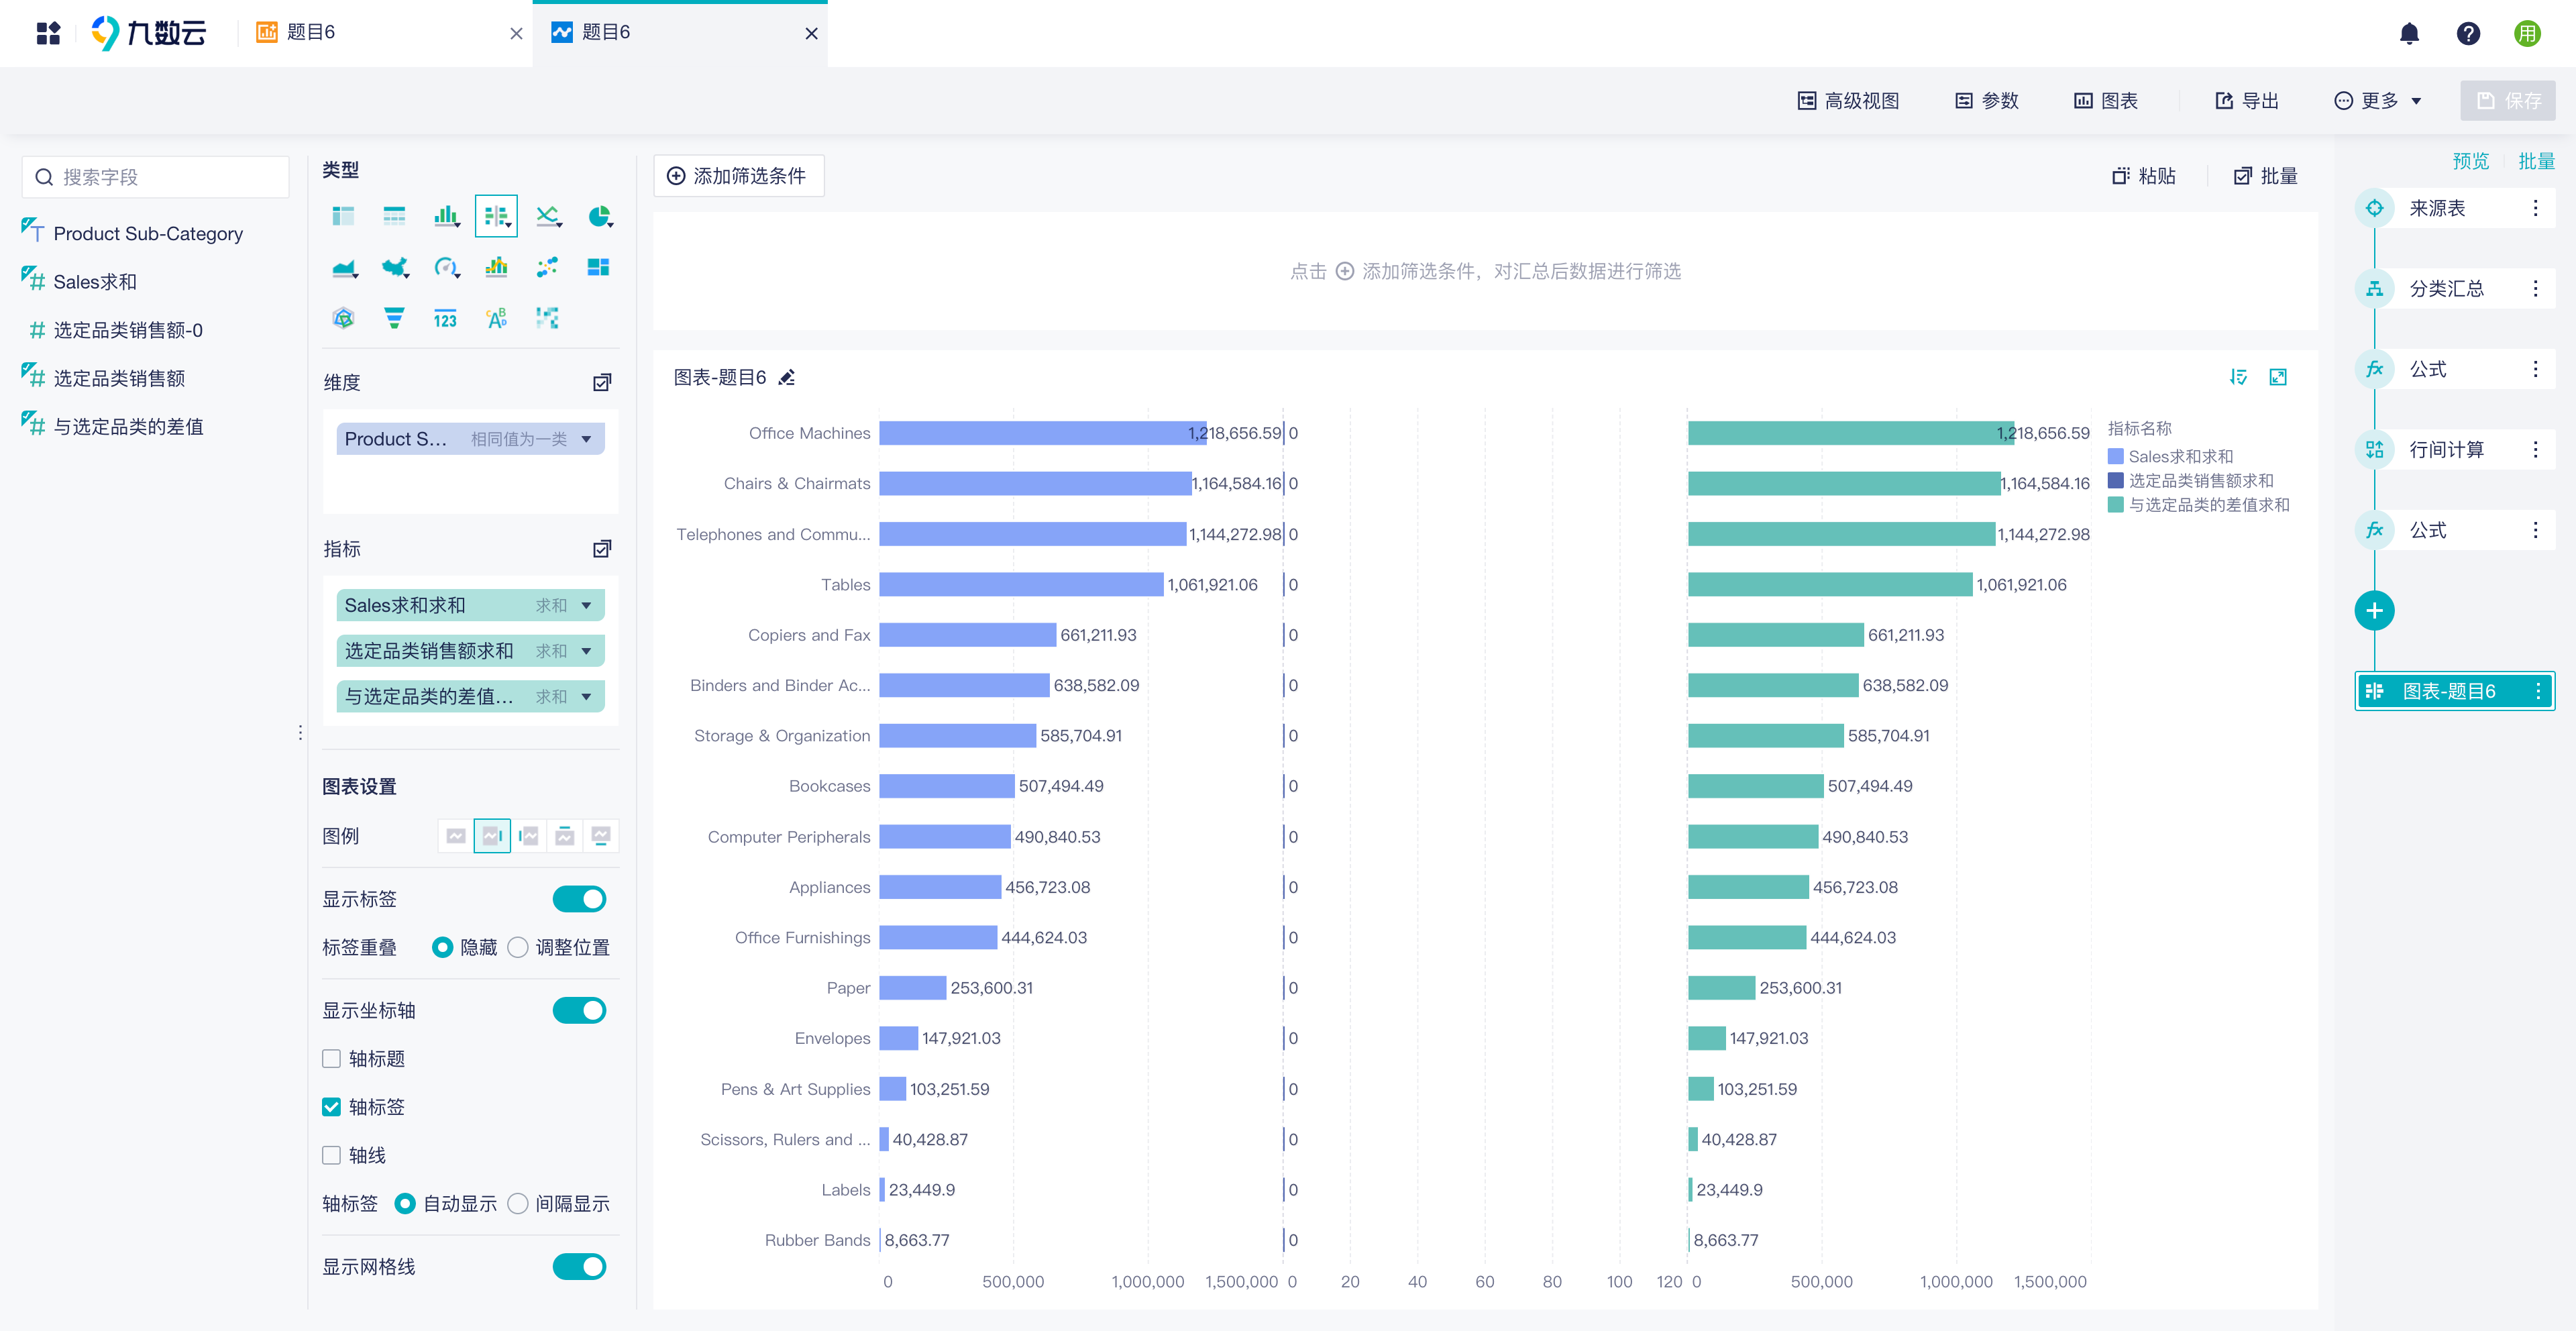
Task: Click Sales求和求和 legend color swatch
Action: (2115, 457)
